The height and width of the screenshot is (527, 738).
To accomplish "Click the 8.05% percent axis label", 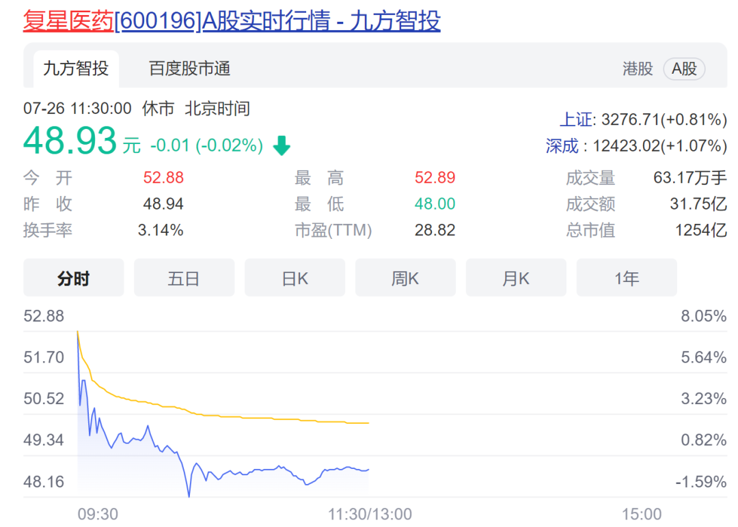I will click(x=704, y=316).
